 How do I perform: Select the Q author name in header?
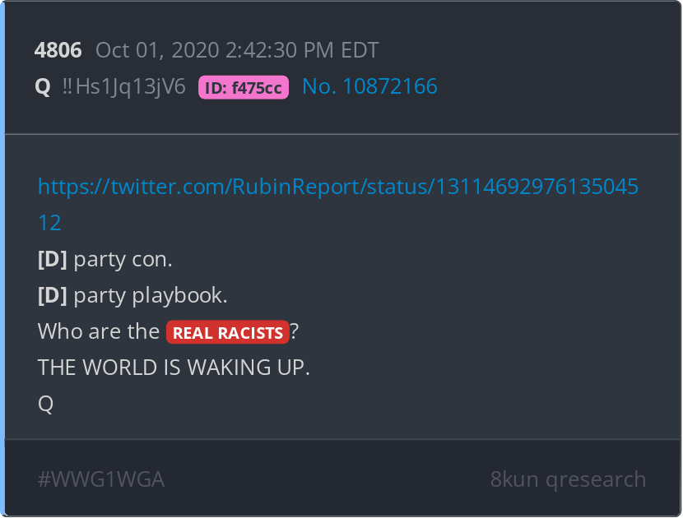click(43, 86)
